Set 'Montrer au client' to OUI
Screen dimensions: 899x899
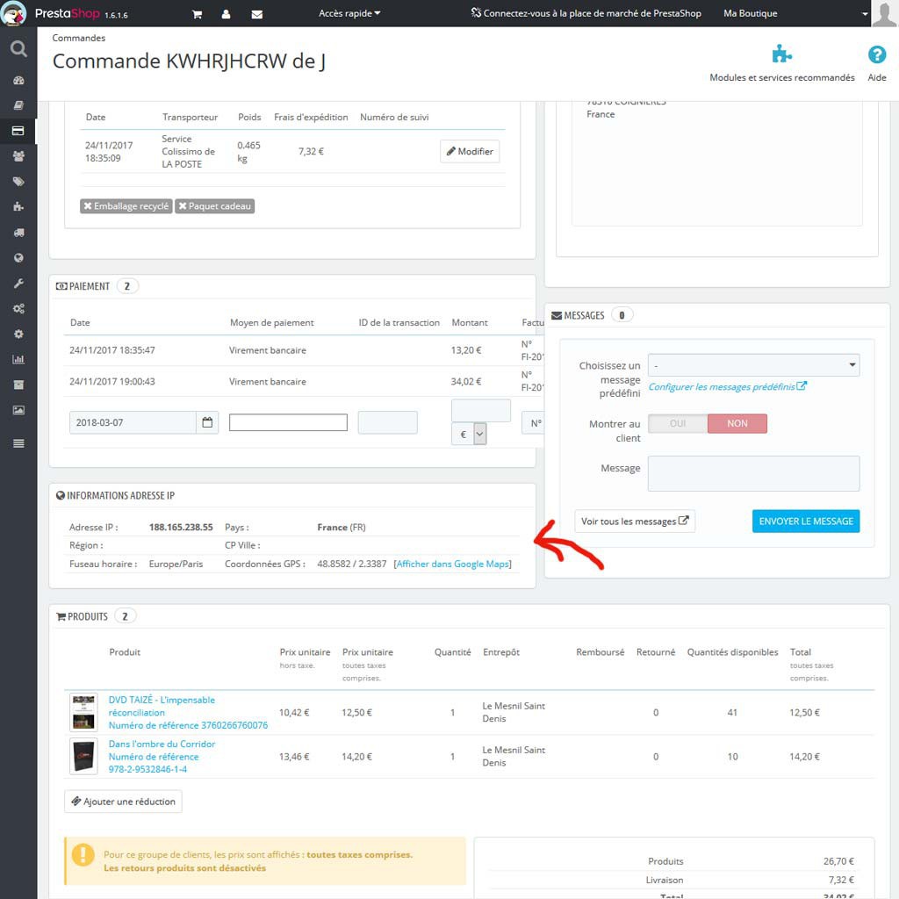click(x=676, y=422)
